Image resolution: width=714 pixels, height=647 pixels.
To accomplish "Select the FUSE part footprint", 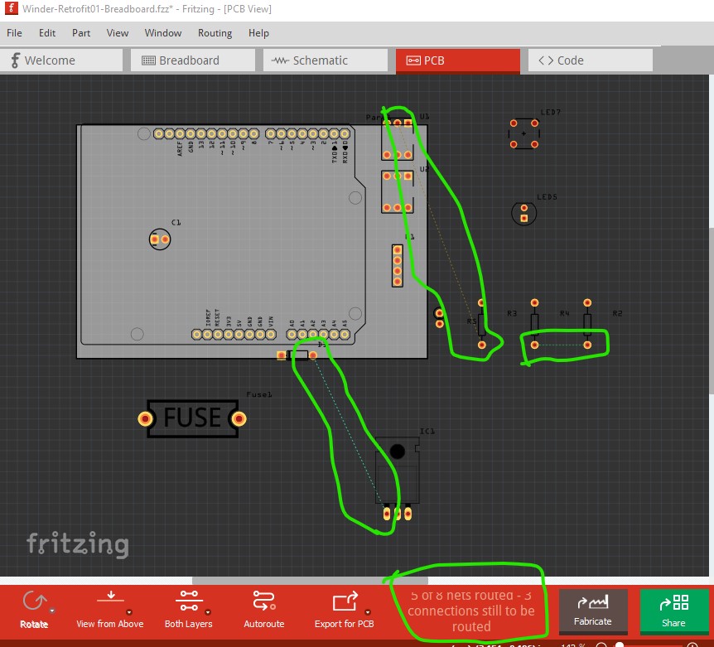I will coord(193,418).
